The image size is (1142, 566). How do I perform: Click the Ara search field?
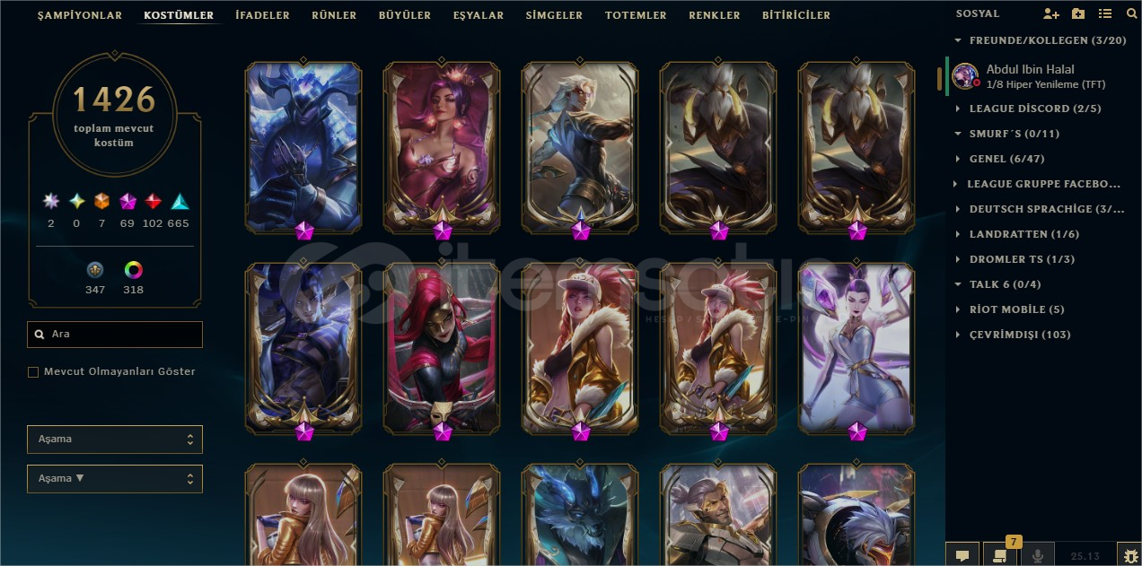click(115, 335)
